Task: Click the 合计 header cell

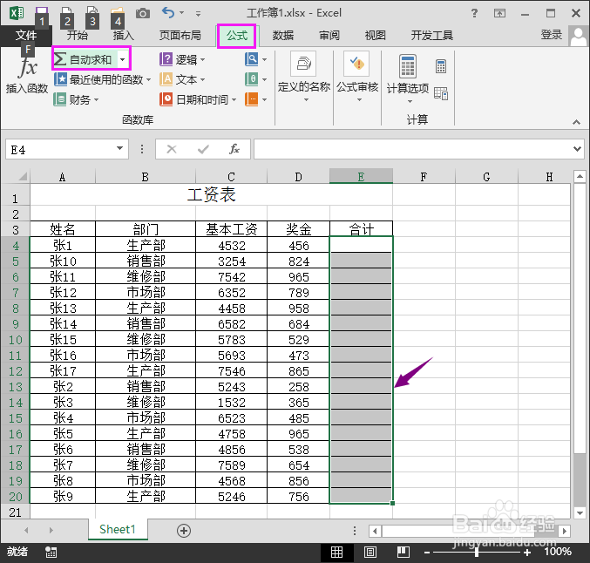Action: [361, 229]
